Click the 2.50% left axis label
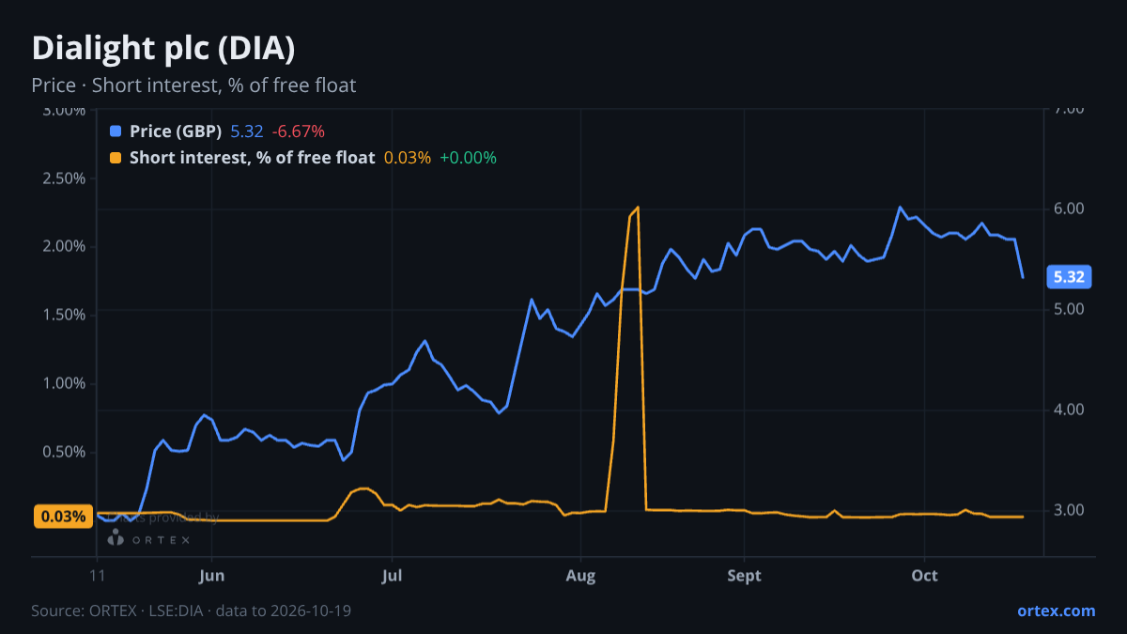The image size is (1127, 634). click(64, 178)
